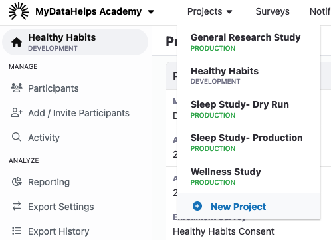Click the home icon beside Healthy Habits
Viewport: 331px width, 240px height.
(x=17, y=42)
